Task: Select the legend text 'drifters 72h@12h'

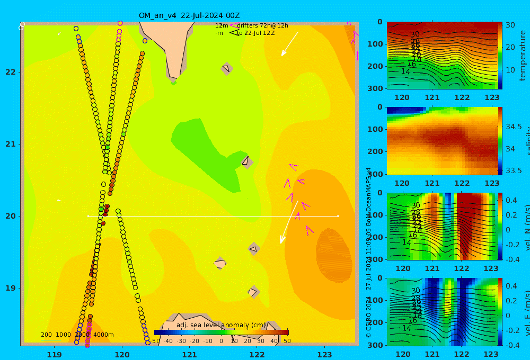Action: pos(263,25)
